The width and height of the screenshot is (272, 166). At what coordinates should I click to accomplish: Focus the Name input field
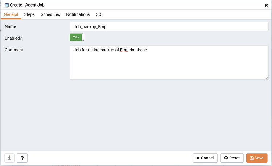pos(169,26)
